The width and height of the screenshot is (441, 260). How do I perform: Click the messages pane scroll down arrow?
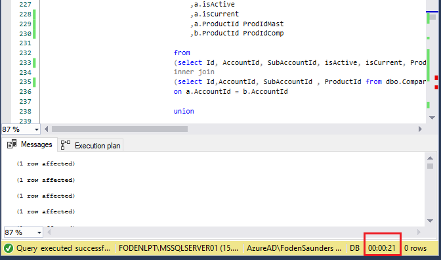pyautogui.click(x=430, y=221)
